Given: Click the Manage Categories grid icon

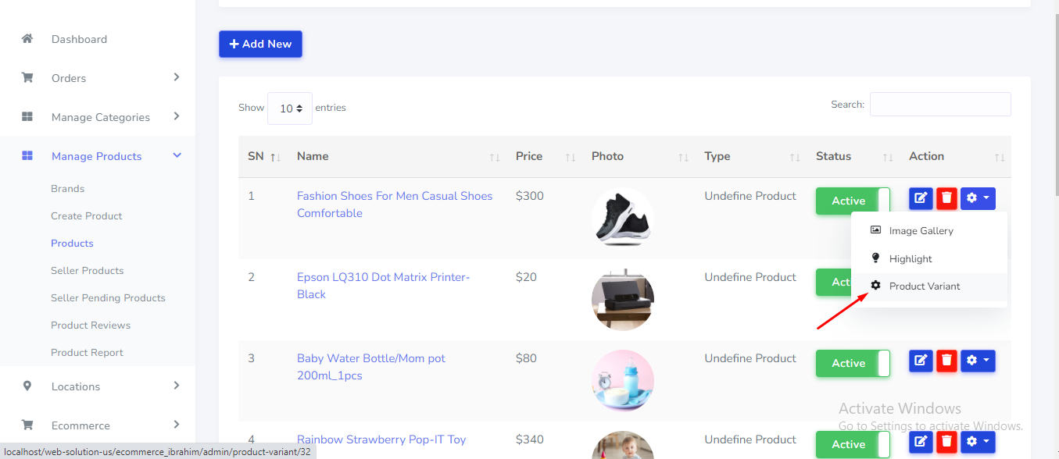Looking at the screenshot, I should click(x=27, y=117).
